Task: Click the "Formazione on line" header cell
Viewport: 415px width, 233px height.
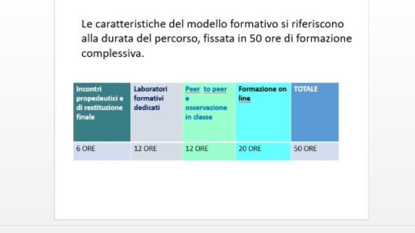Action: click(x=263, y=112)
